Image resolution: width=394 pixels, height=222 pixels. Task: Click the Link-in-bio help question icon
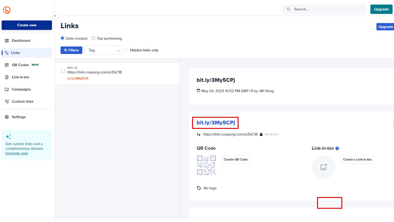pos(337,148)
